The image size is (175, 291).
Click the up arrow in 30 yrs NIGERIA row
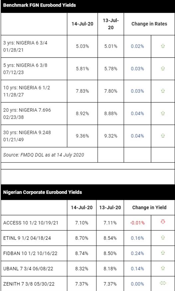(x=163, y=136)
